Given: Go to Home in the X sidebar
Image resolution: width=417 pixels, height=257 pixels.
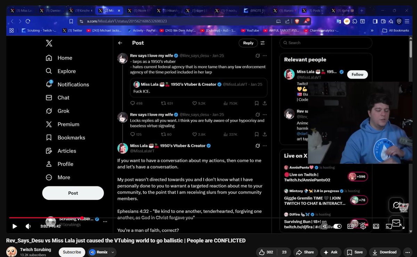Looking at the screenshot, I should 59,58.
